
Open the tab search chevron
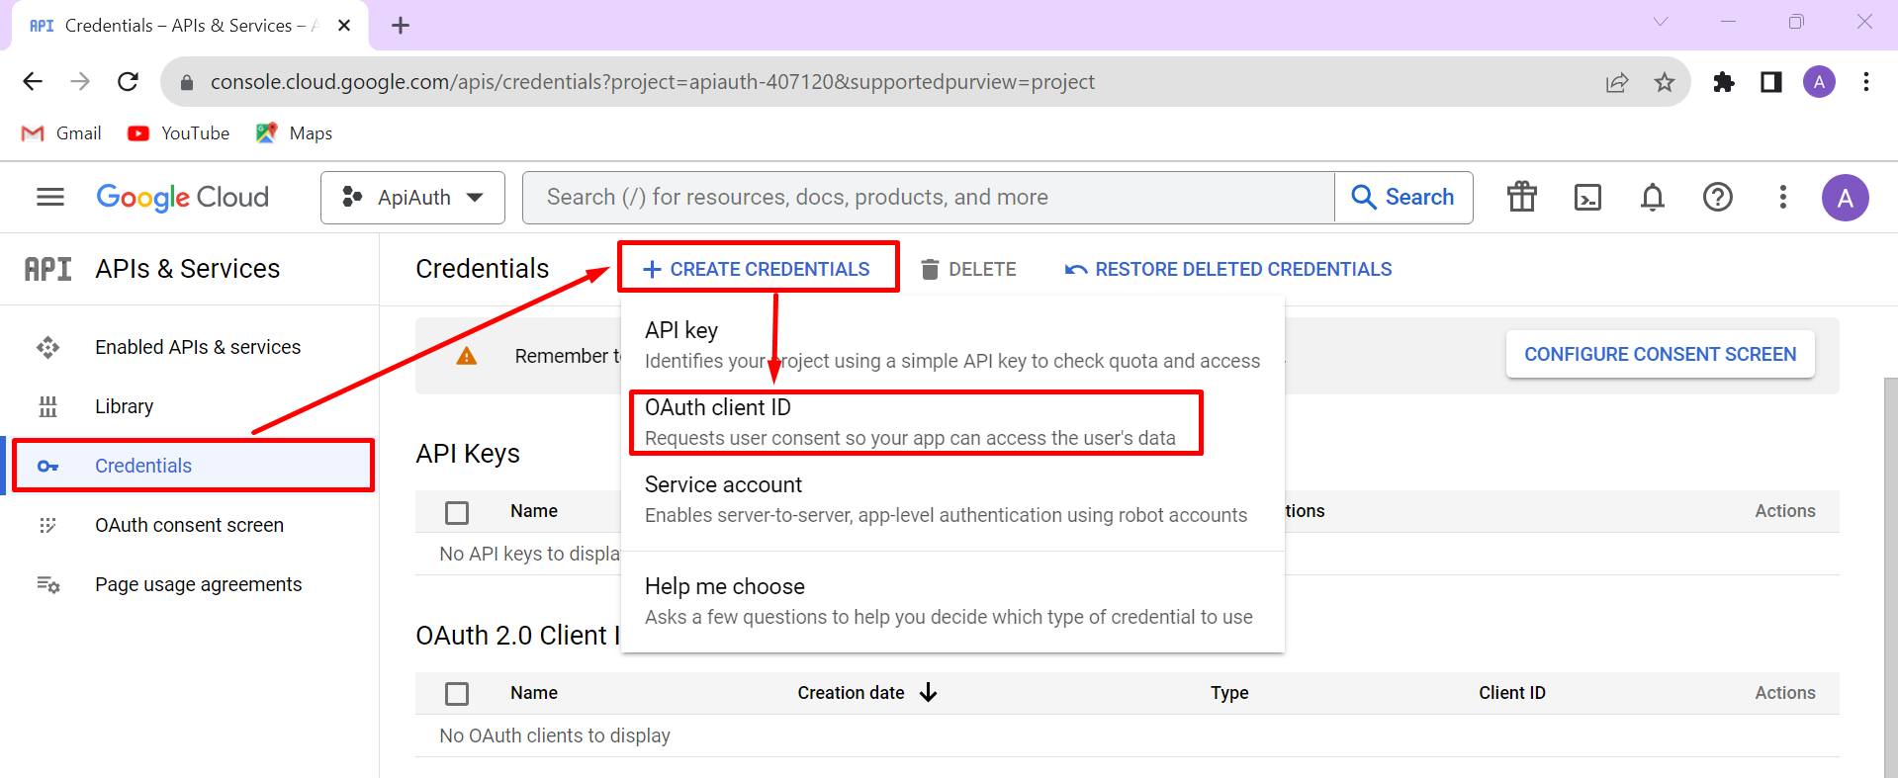(x=1661, y=22)
